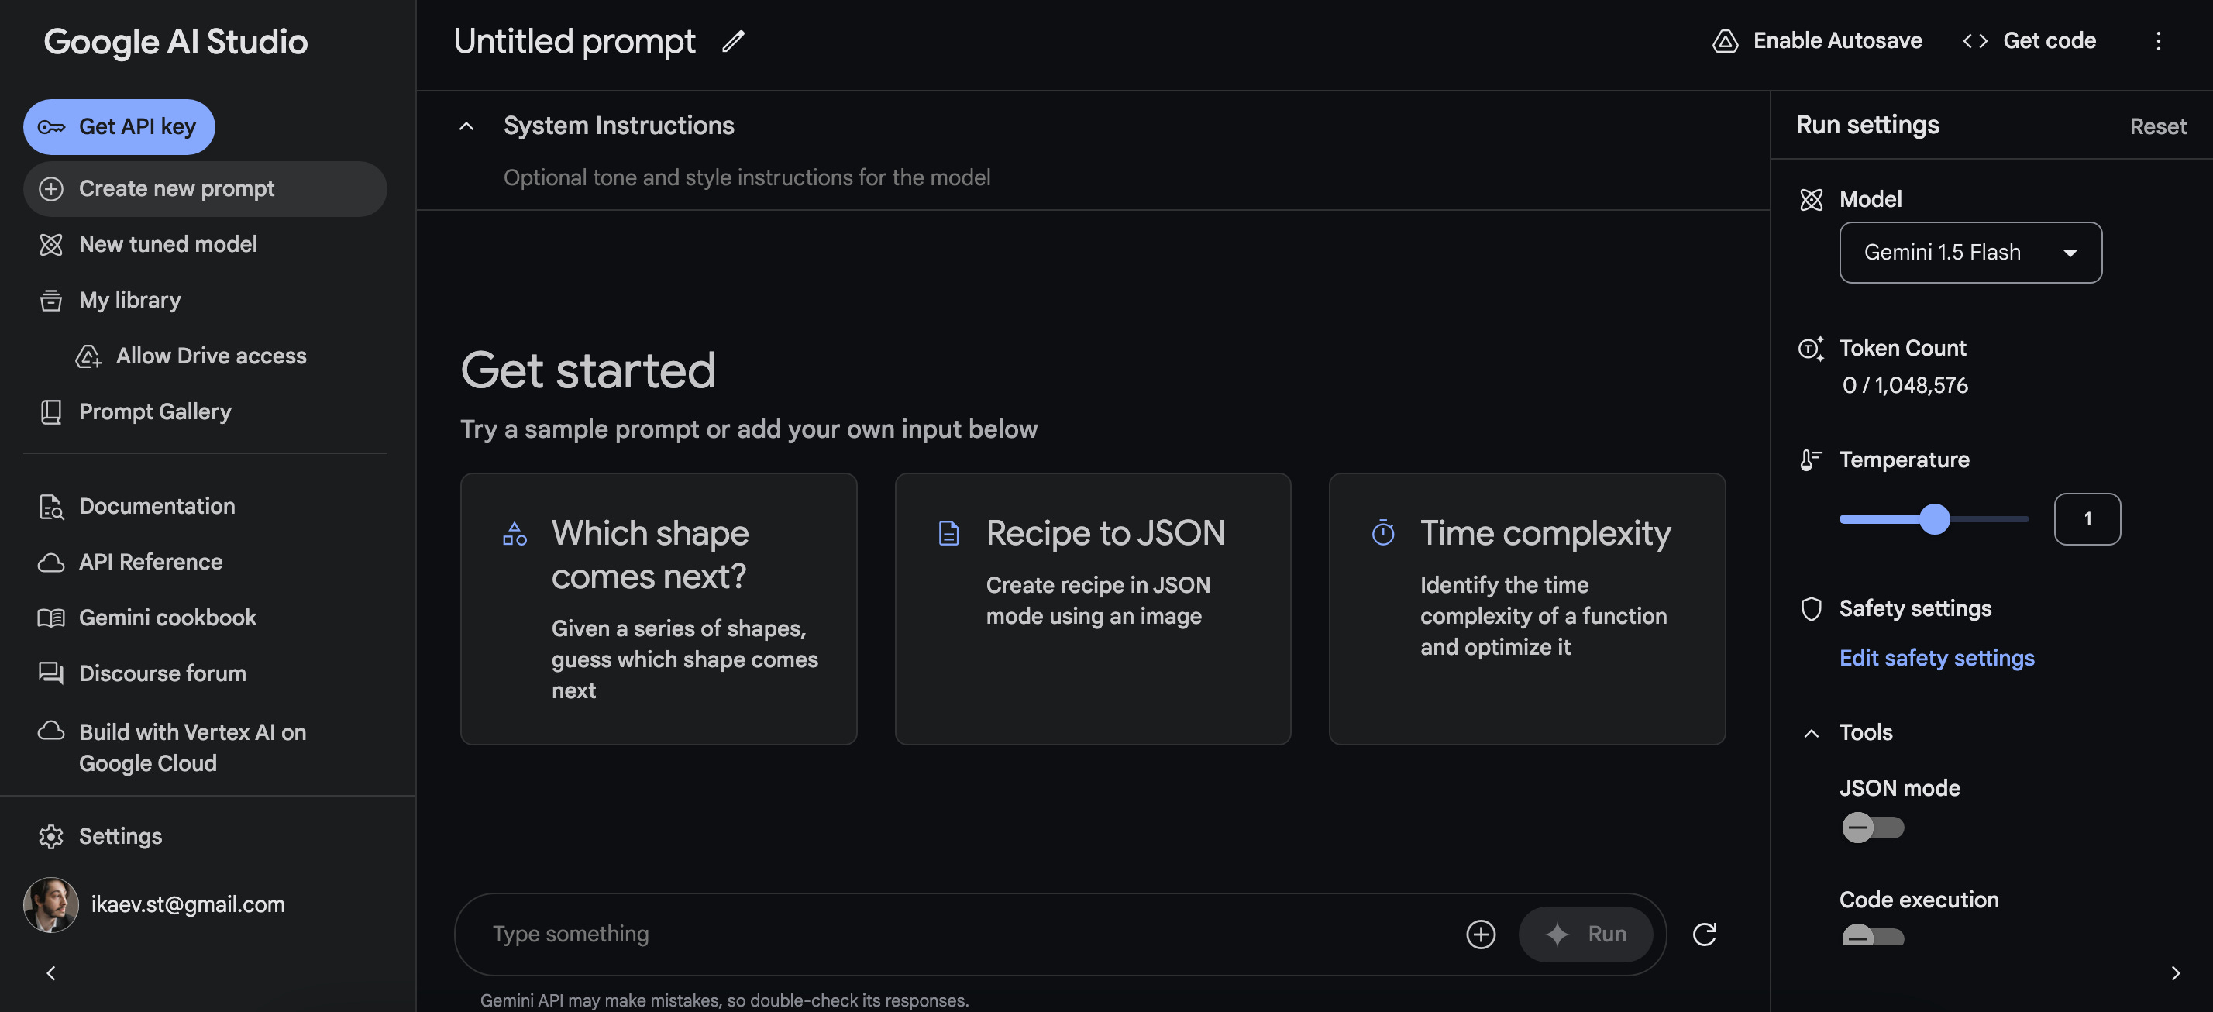Collapse the Tools section chevron
Screen dimensions: 2213x1012
click(1811, 733)
